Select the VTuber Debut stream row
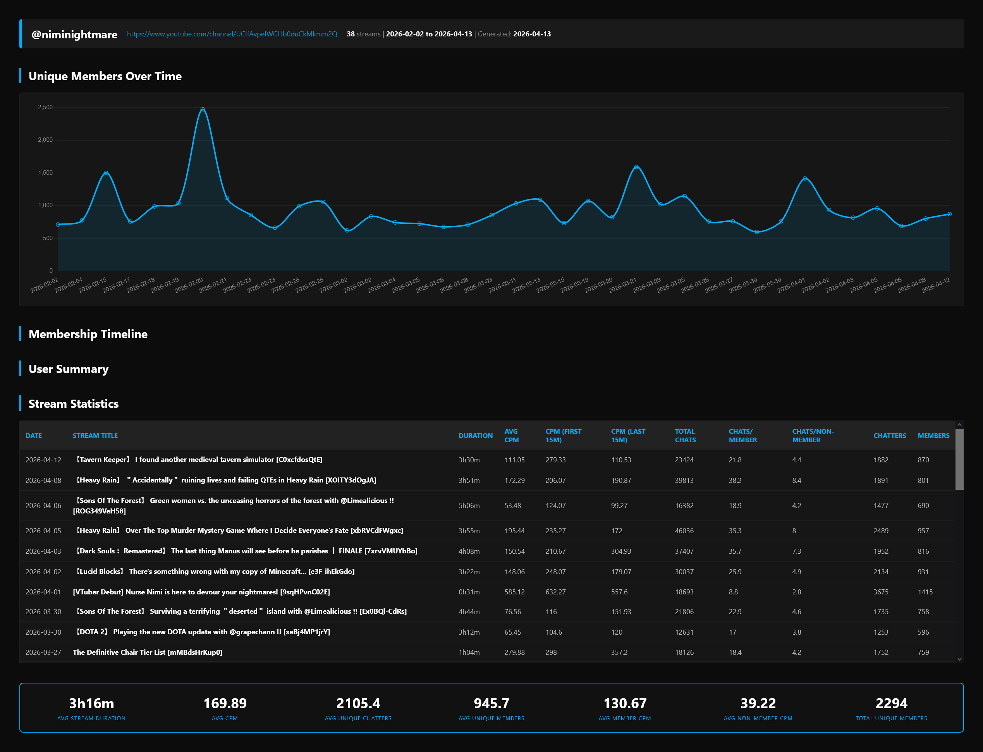 click(x=201, y=592)
